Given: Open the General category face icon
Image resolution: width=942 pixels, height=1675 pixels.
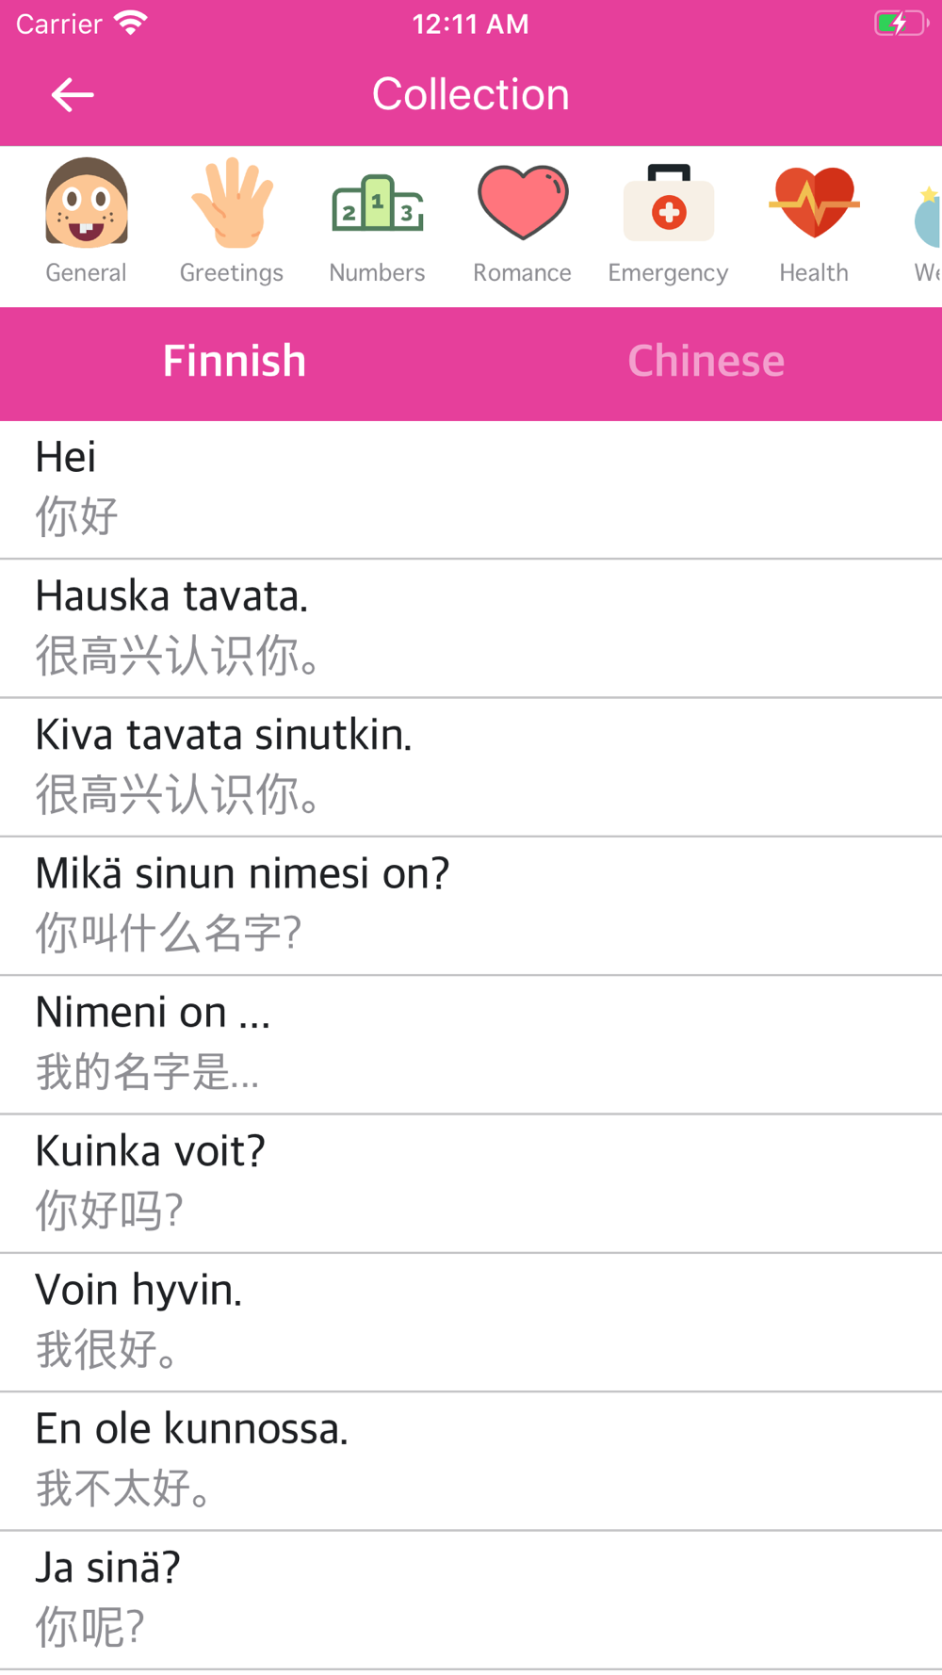Looking at the screenshot, I should 87,203.
